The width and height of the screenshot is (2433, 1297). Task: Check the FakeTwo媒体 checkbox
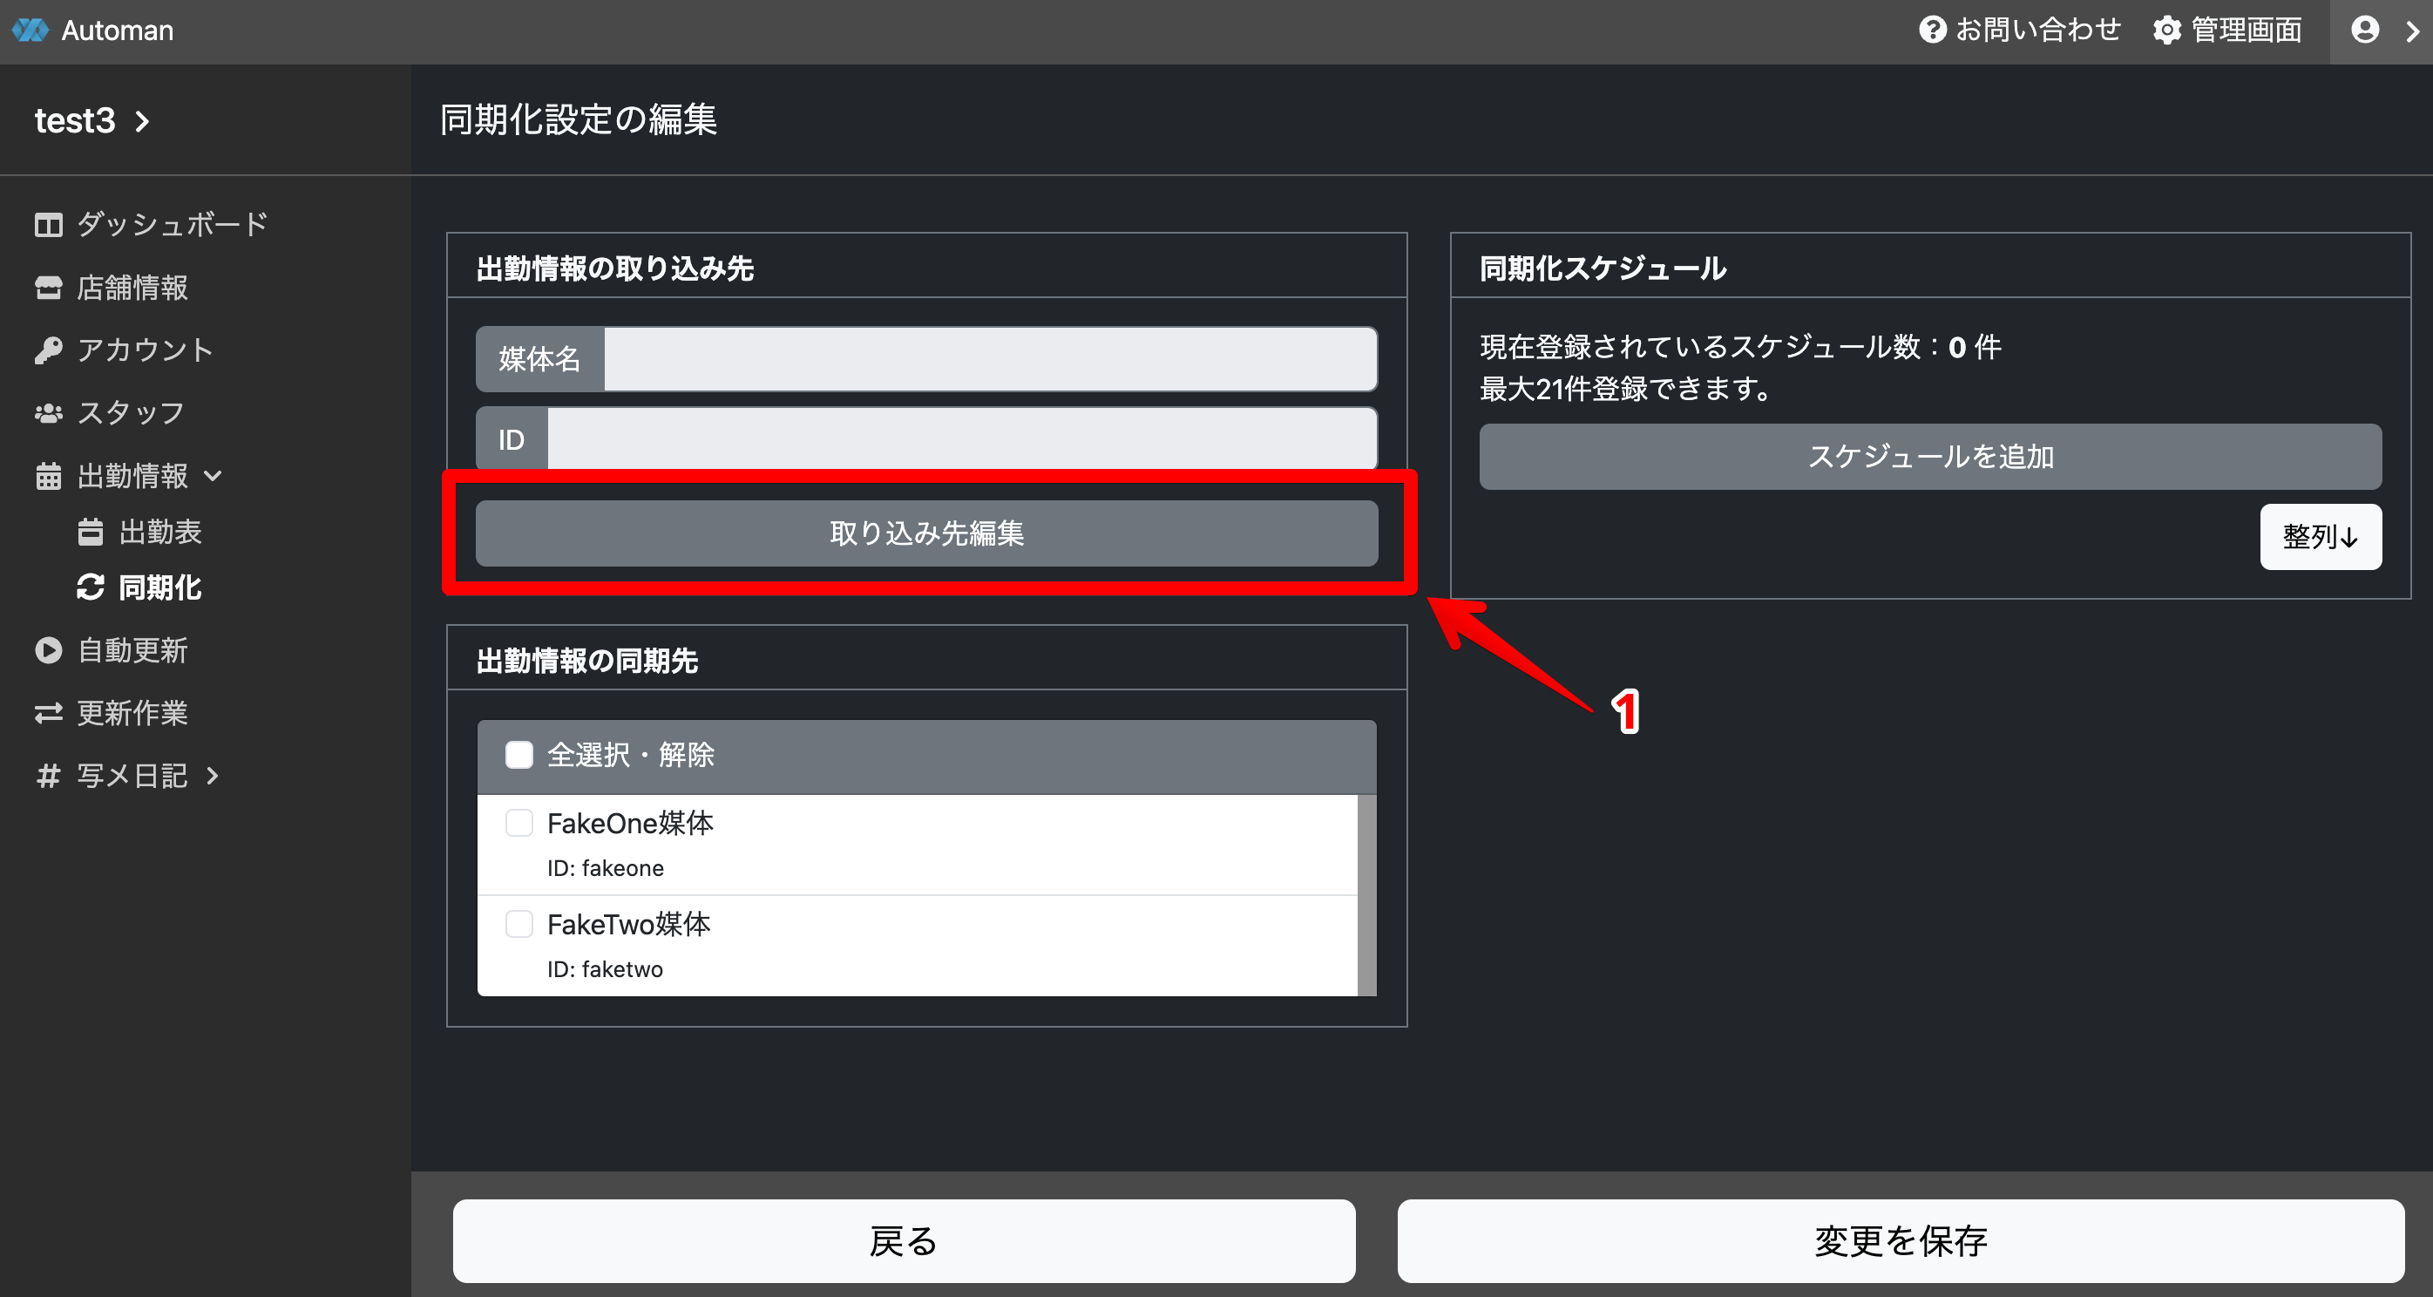(519, 924)
